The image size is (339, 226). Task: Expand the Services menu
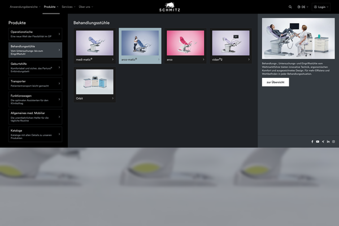click(x=68, y=7)
